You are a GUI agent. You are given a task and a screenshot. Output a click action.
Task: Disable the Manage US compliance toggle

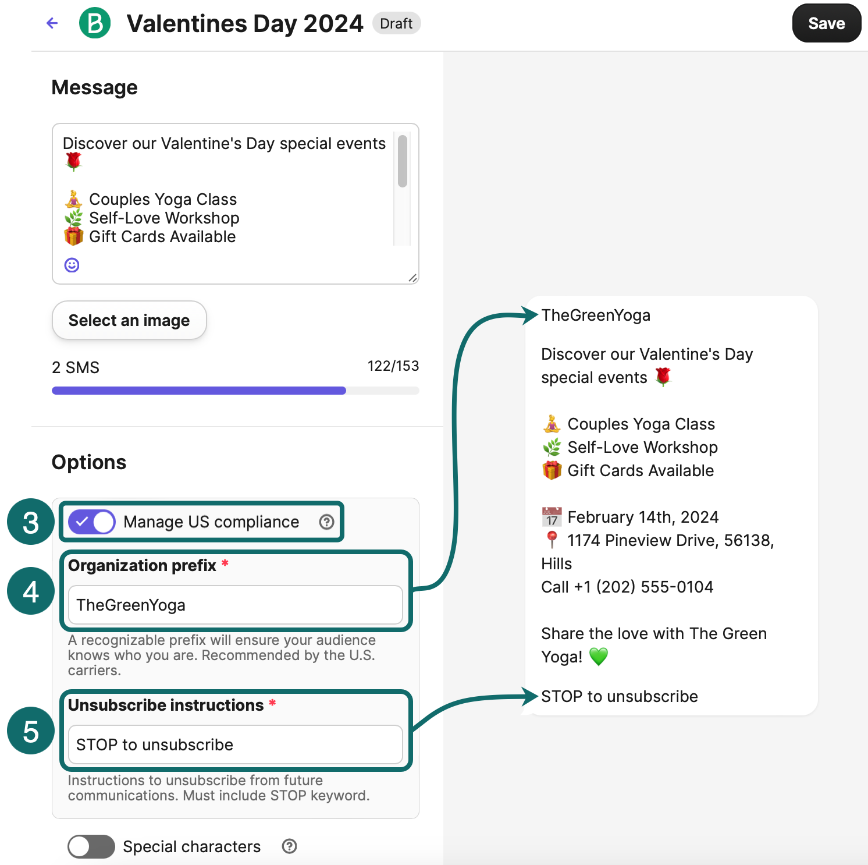pyautogui.click(x=91, y=522)
